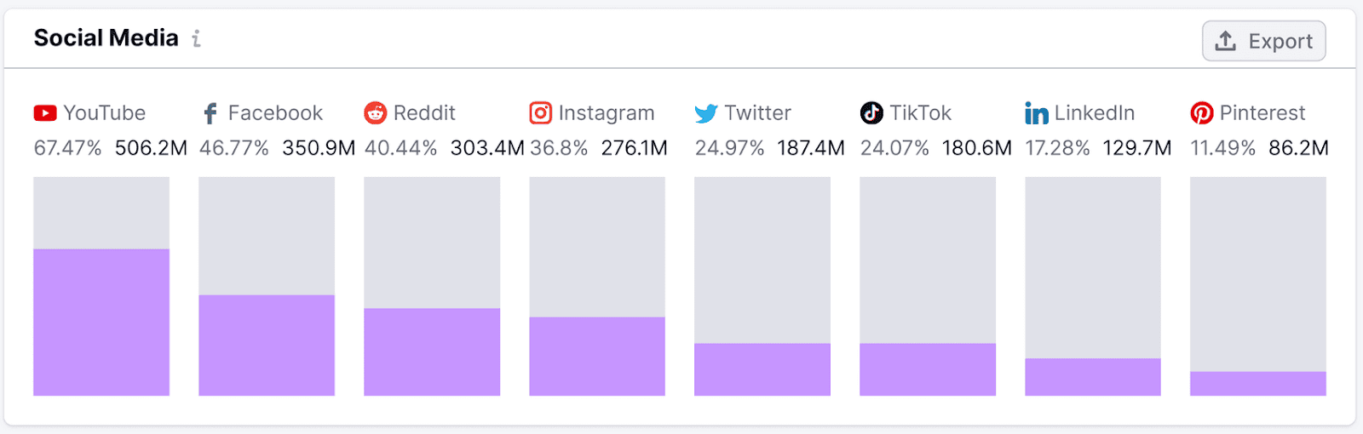Click the purple Facebook bar segment
1363x434 pixels.
(267, 345)
